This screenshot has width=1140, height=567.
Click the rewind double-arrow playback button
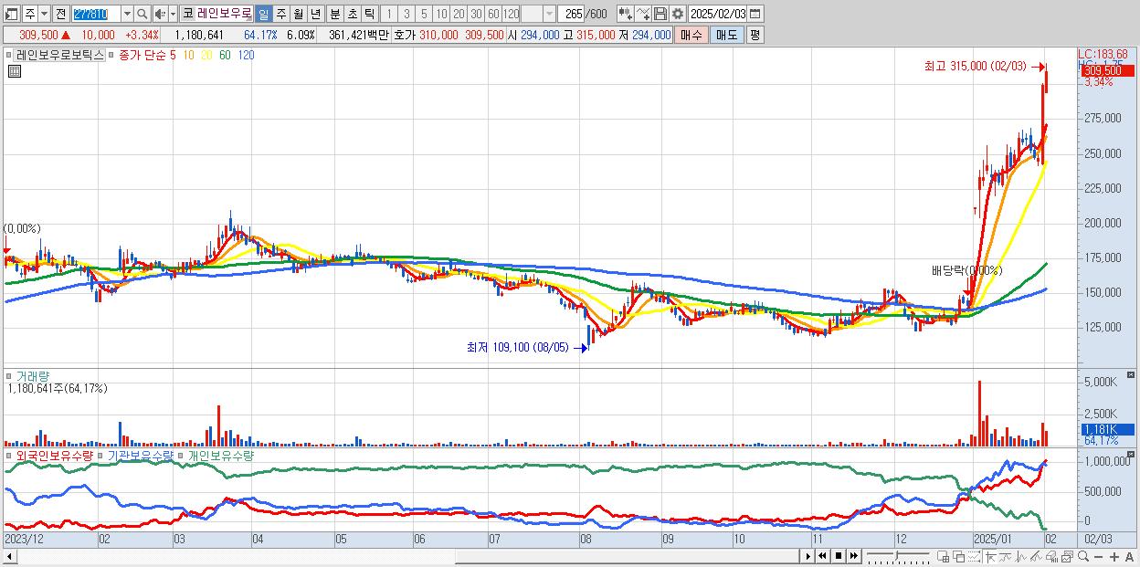822,556
